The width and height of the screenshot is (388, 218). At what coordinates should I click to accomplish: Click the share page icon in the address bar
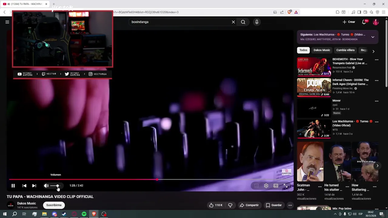coord(282,12)
